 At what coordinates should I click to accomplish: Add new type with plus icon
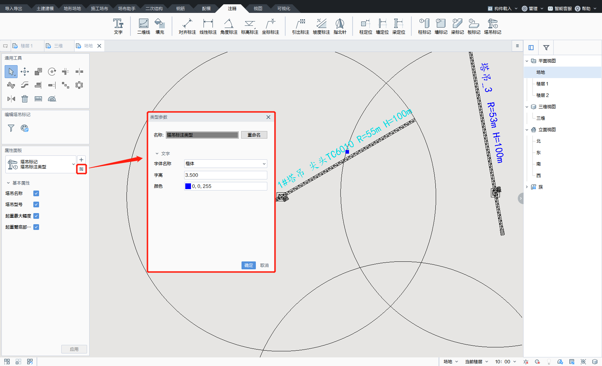click(81, 160)
